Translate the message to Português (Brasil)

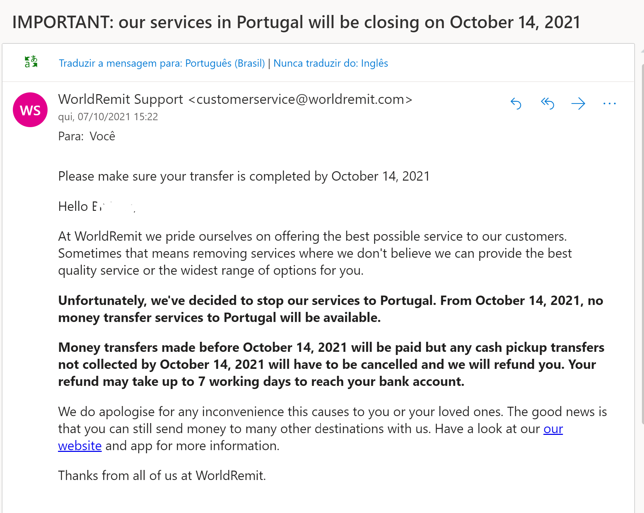(x=161, y=63)
